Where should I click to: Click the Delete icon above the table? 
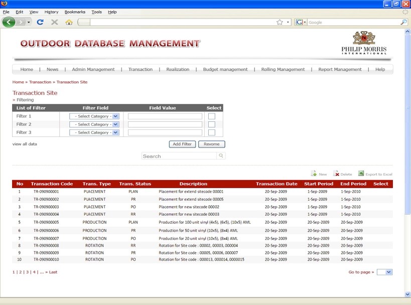(337, 174)
